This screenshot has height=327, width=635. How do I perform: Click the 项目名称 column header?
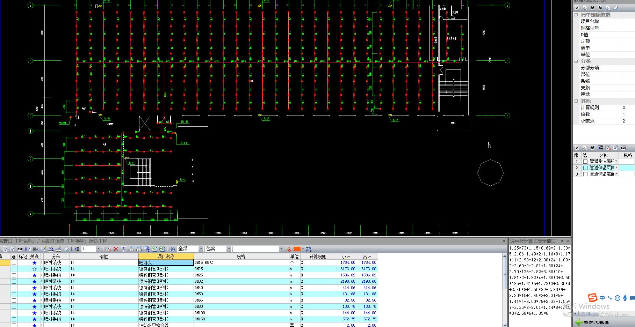pyautogui.click(x=166, y=257)
